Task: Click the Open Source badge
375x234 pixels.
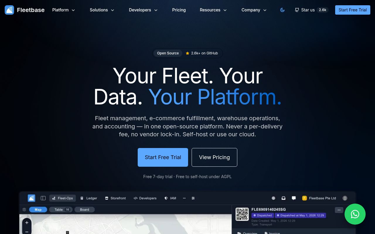Action: 168,53
